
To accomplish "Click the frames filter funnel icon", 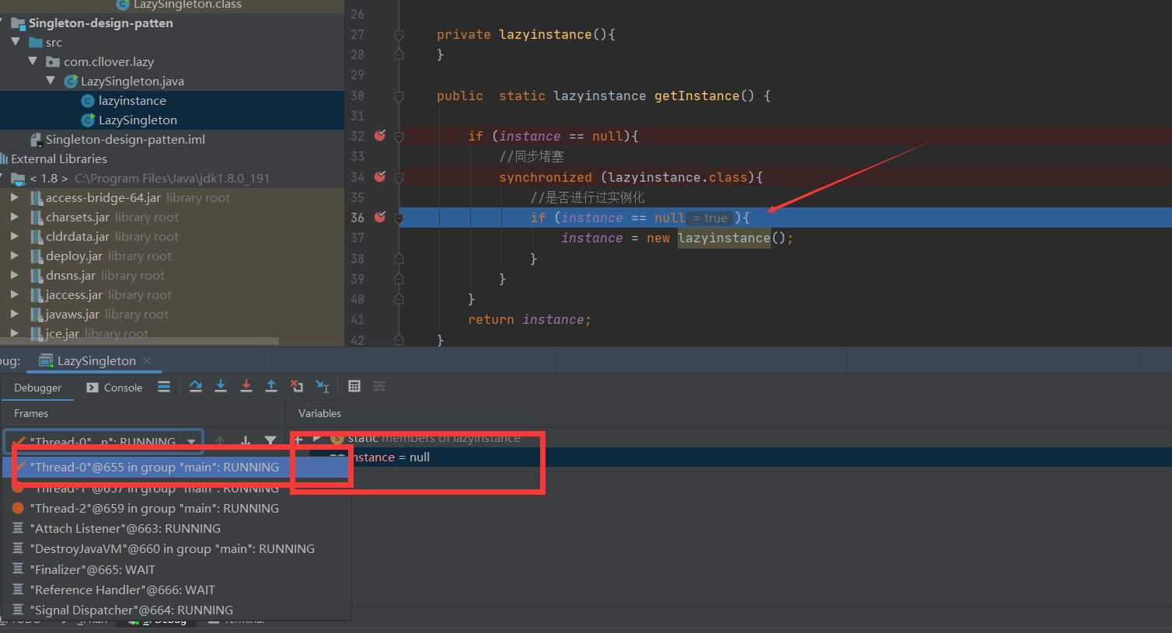I will [x=270, y=440].
